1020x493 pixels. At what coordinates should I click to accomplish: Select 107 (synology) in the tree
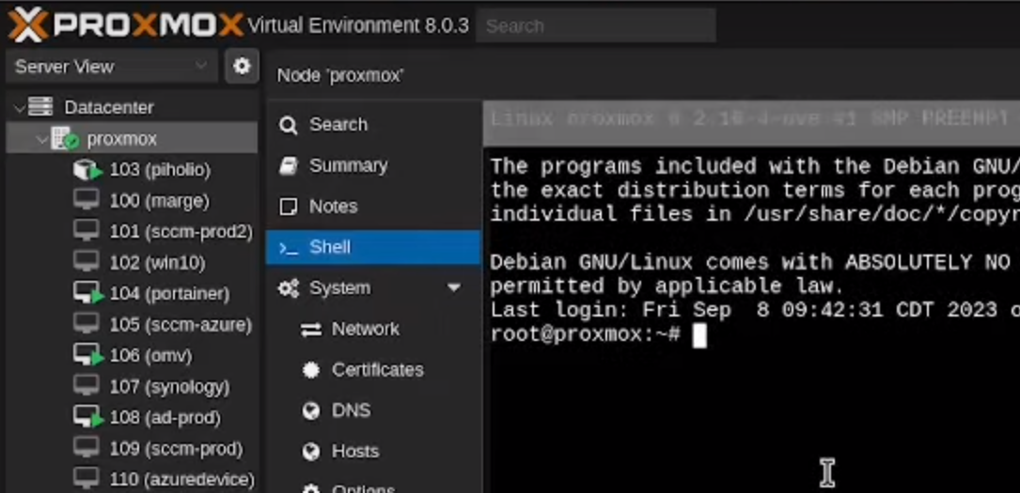(170, 387)
